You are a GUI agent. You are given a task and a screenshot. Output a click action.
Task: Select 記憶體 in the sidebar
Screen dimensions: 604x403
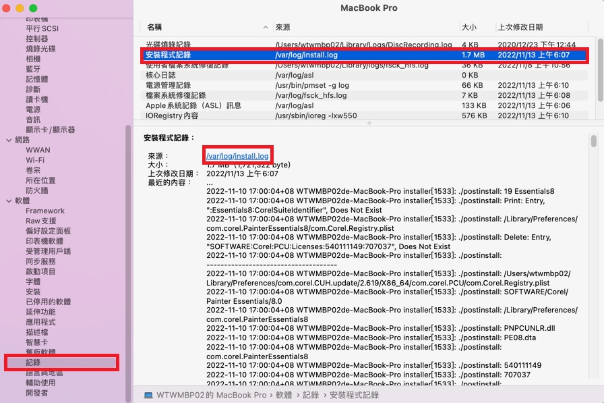pyautogui.click(x=37, y=79)
